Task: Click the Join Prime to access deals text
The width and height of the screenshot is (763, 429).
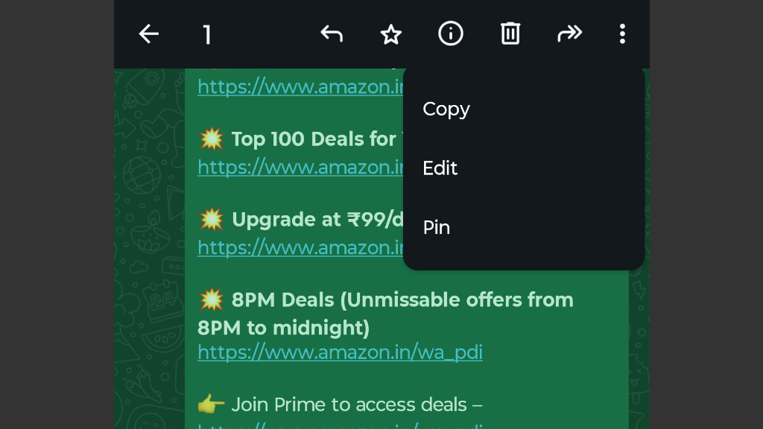Action: (357, 404)
